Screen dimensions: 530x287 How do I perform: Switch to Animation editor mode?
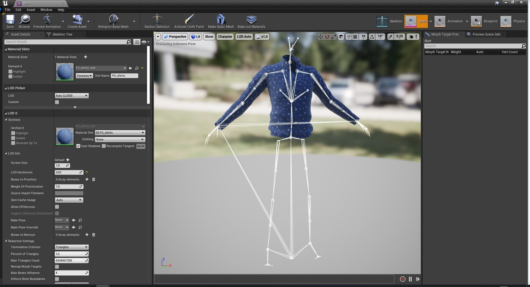(x=449, y=21)
